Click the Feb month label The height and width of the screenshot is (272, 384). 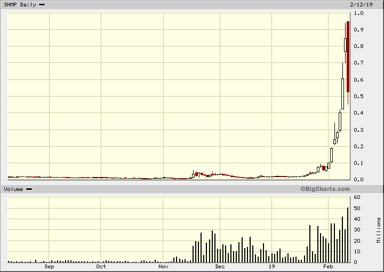(x=328, y=266)
